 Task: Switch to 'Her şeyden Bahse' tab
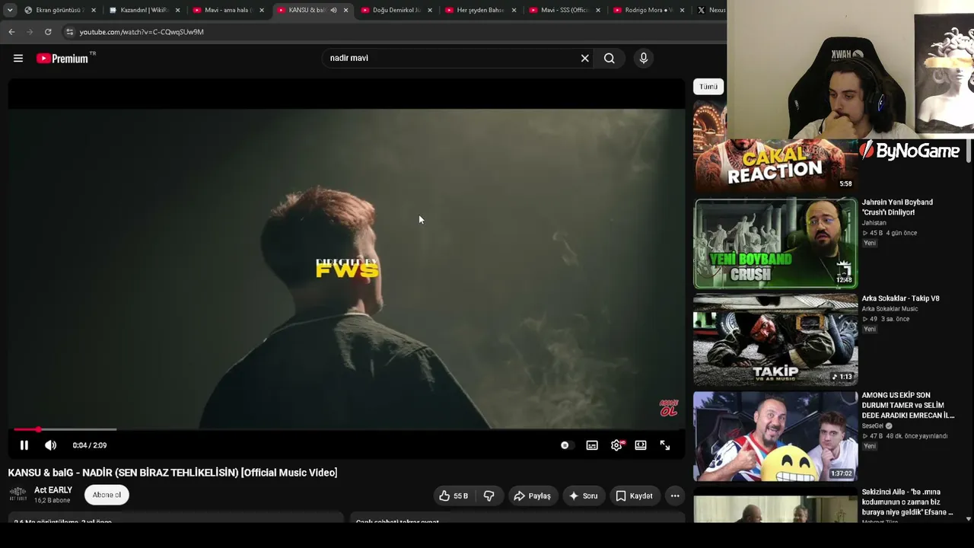(479, 10)
